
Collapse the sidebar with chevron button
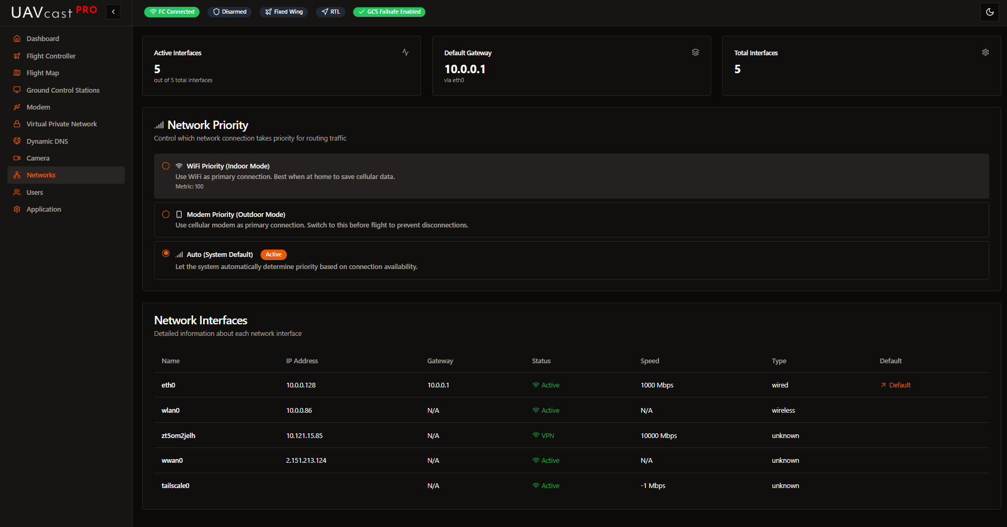[x=113, y=12]
